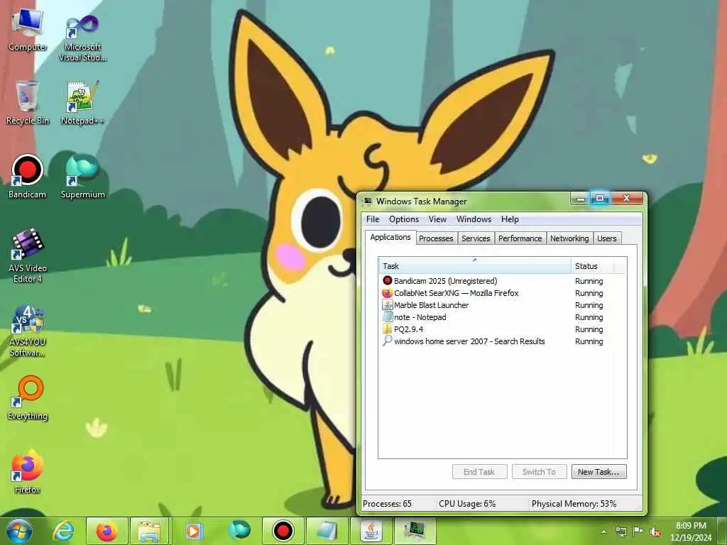Select the AVS4YOU Software desktop shortcut
Viewport: 727px width, 545px height.
point(28,331)
